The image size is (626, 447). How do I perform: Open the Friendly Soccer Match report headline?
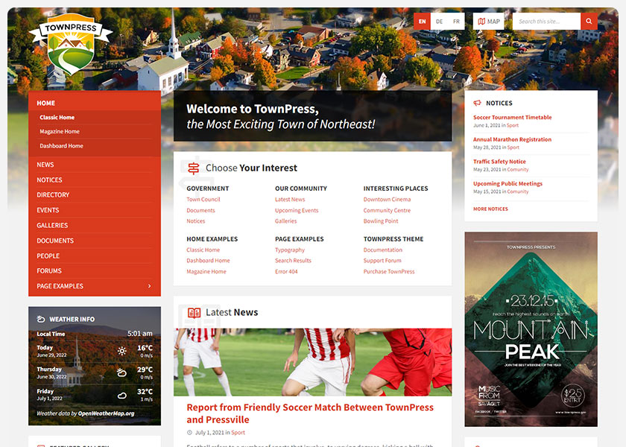coord(310,413)
